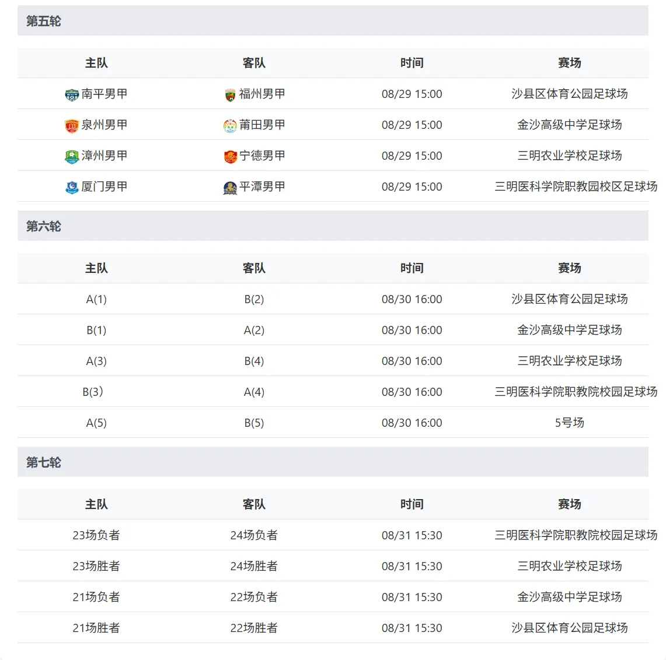Click away team cell B(4)
666x660 pixels.
[254, 361]
